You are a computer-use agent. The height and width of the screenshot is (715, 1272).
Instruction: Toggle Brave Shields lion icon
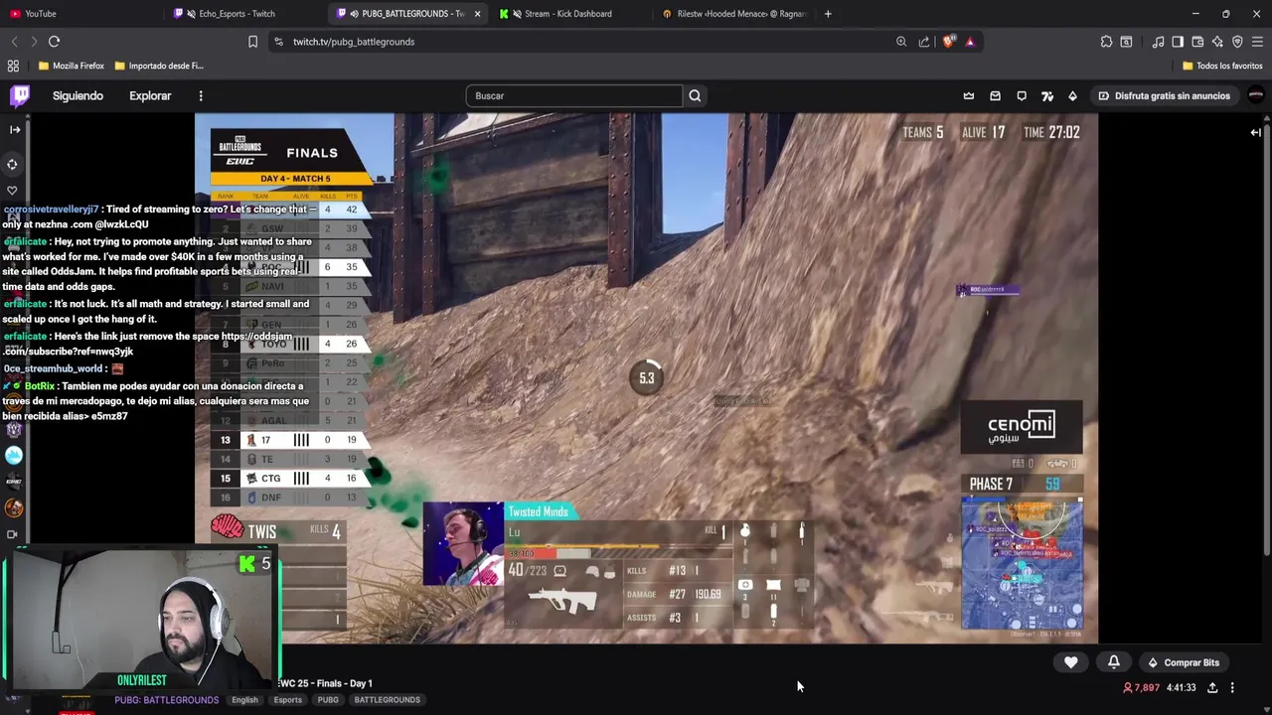(948, 42)
